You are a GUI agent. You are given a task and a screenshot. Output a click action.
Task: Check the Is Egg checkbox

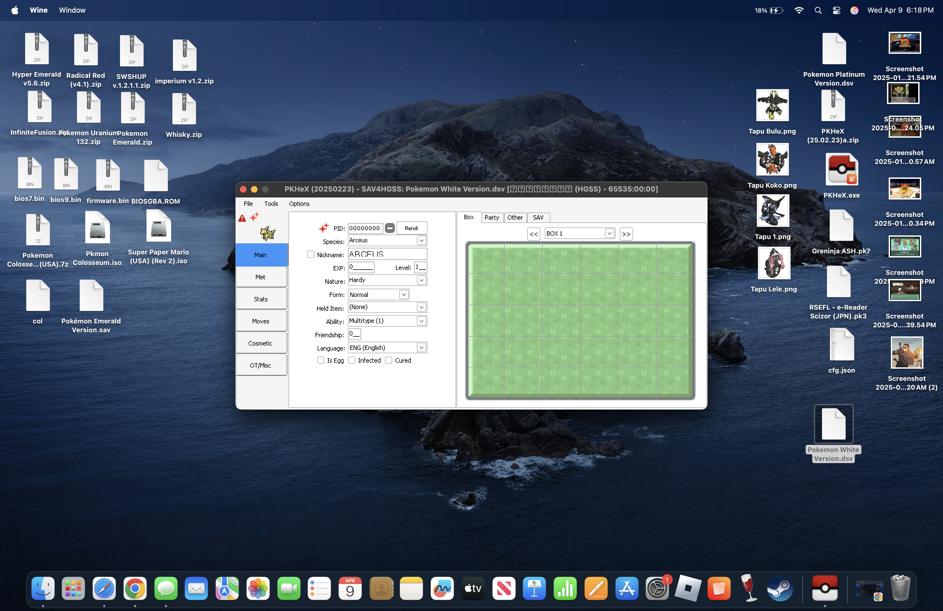[321, 360]
